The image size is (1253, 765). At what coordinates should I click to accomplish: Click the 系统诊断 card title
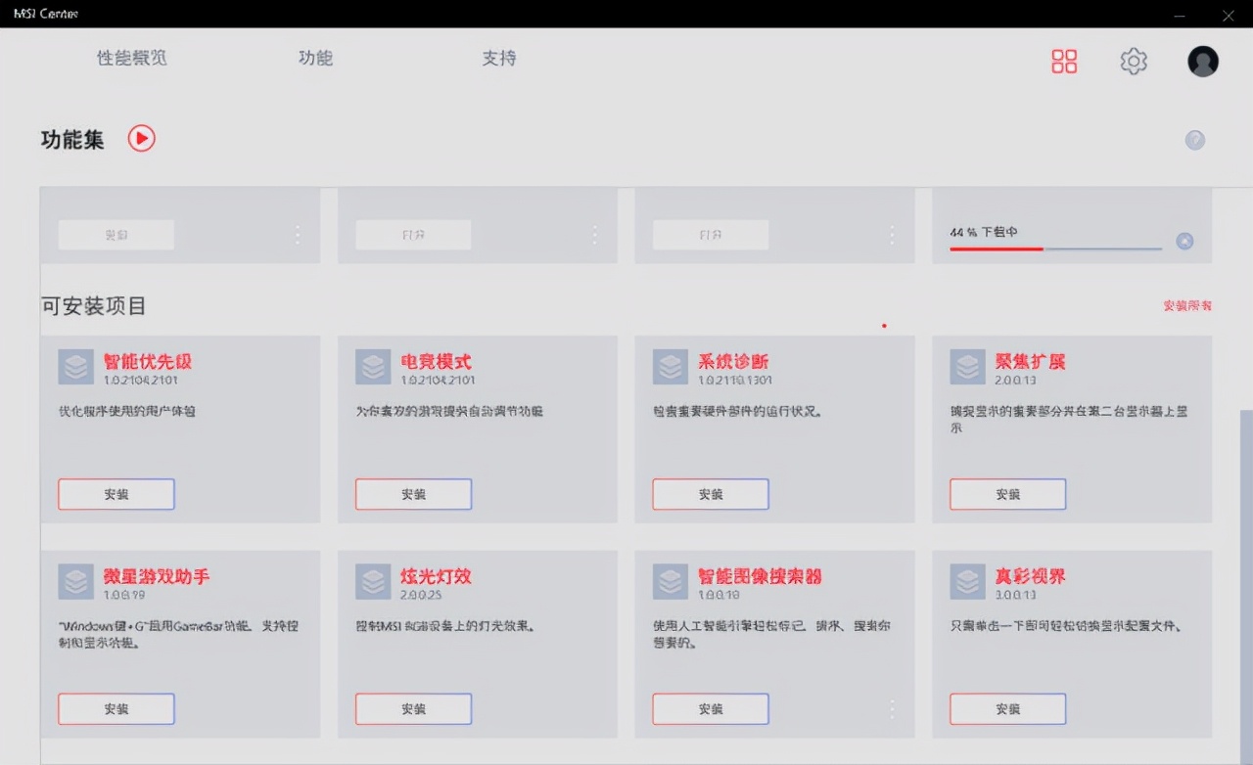733,362
